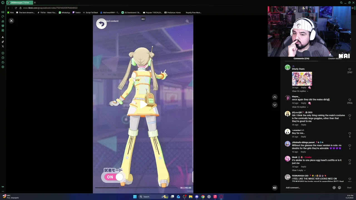Expand View 14 replies
Screen dimensions: 356x200
[x=300, y=91]
